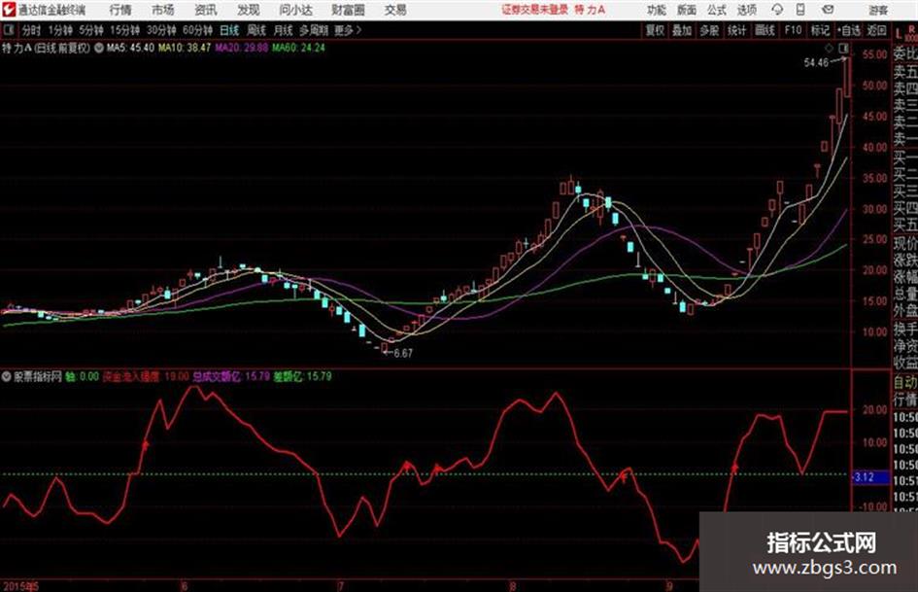Viewport: 918px width, 592px height.
Task: Toggle the chart-corner side panel icon
Action: [x=843, y=48]
